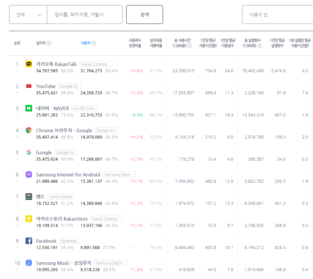Open the Facebook app name

coord(46,241)
